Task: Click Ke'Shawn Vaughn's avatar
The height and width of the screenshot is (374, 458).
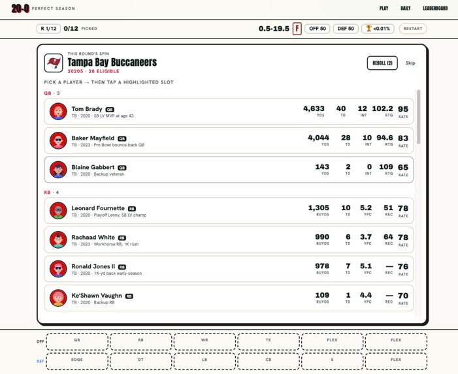Action: tap(58, 298)
